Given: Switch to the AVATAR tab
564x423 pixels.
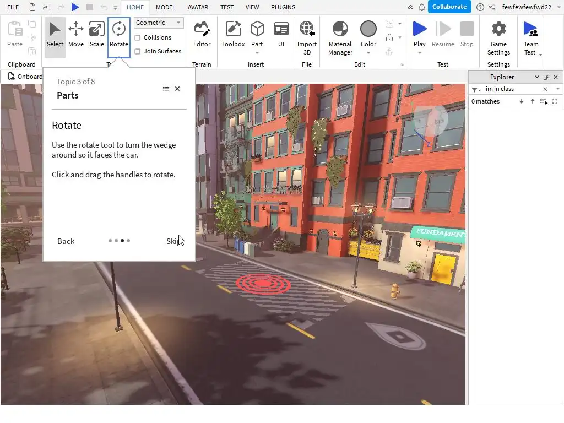Looking at the screenshot, I should point(198,7).
